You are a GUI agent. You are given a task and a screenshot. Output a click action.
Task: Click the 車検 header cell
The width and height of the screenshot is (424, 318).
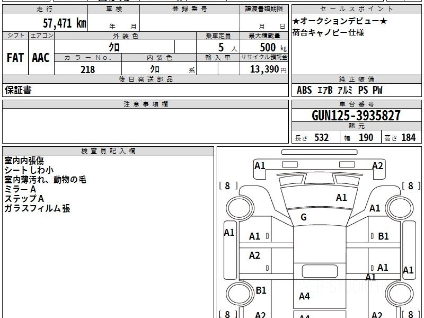(x=114, y=9)
